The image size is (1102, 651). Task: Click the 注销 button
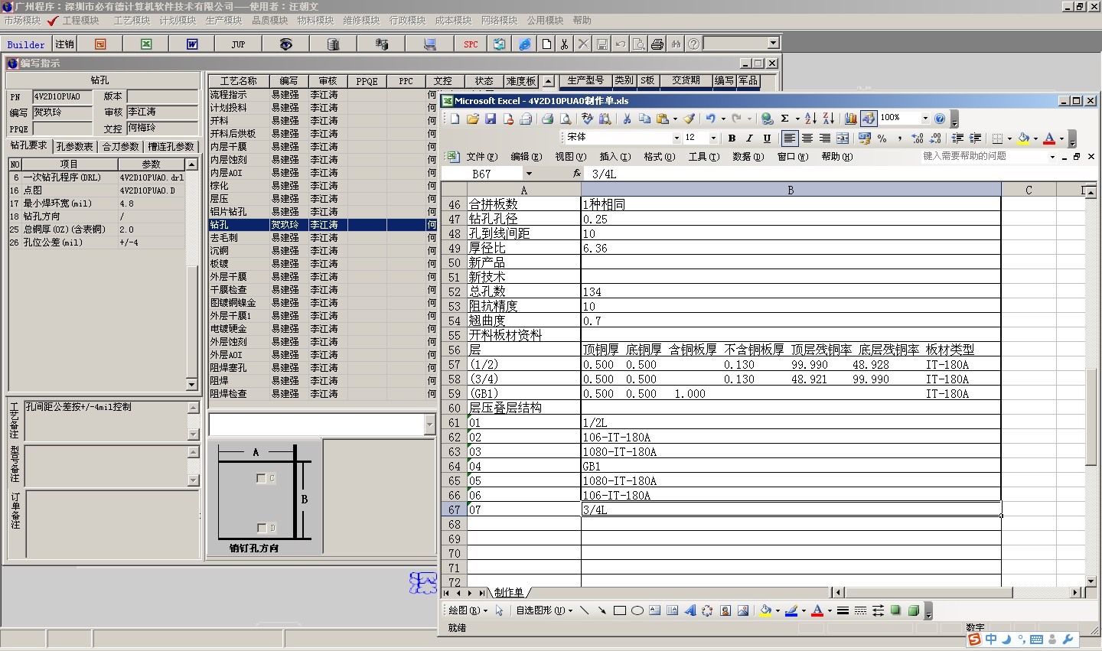coord(65,44)
